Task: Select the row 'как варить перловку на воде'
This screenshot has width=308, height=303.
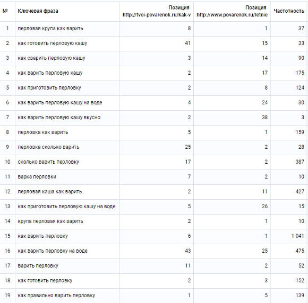Action: click(153, 251)
